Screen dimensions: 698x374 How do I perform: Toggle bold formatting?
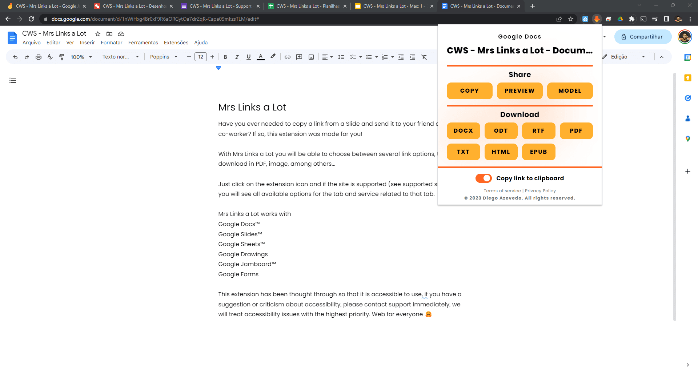point(225,57)
